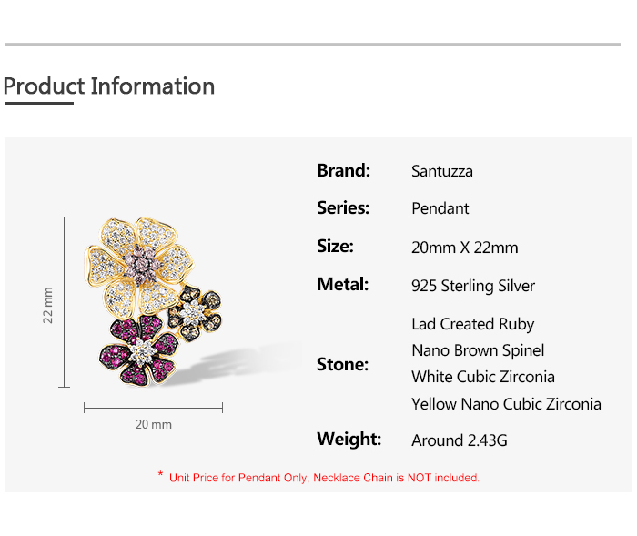
Task: Select the Yellow Nano Cubic Zirconia entry
Action: [506, 403]
